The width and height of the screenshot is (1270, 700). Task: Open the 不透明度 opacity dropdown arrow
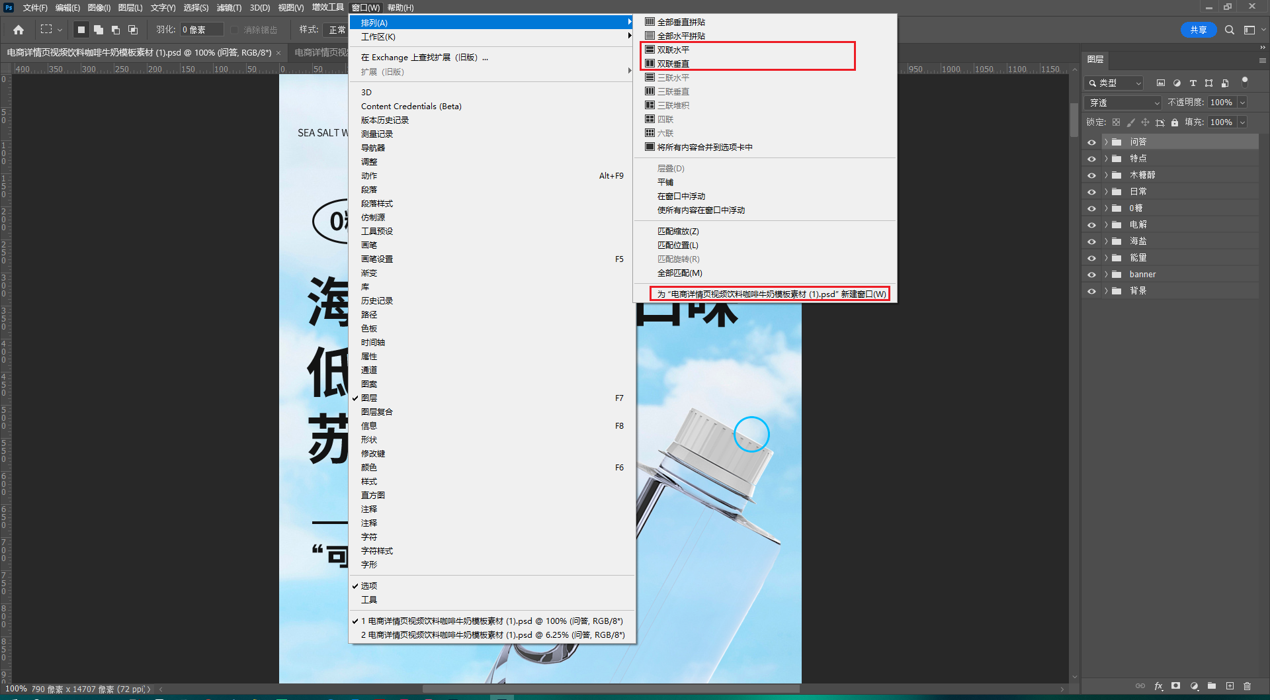1243,103
